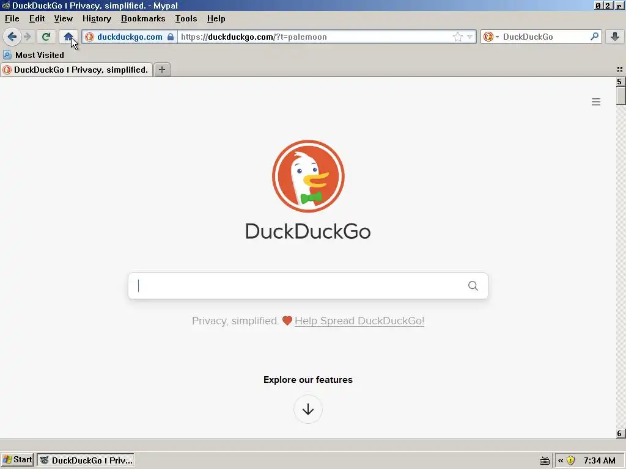Image resolution: width=626 pixels, height=469 pixels.
Task: Open the URL history dropdown arrow
Action: (x=470, y=37)
